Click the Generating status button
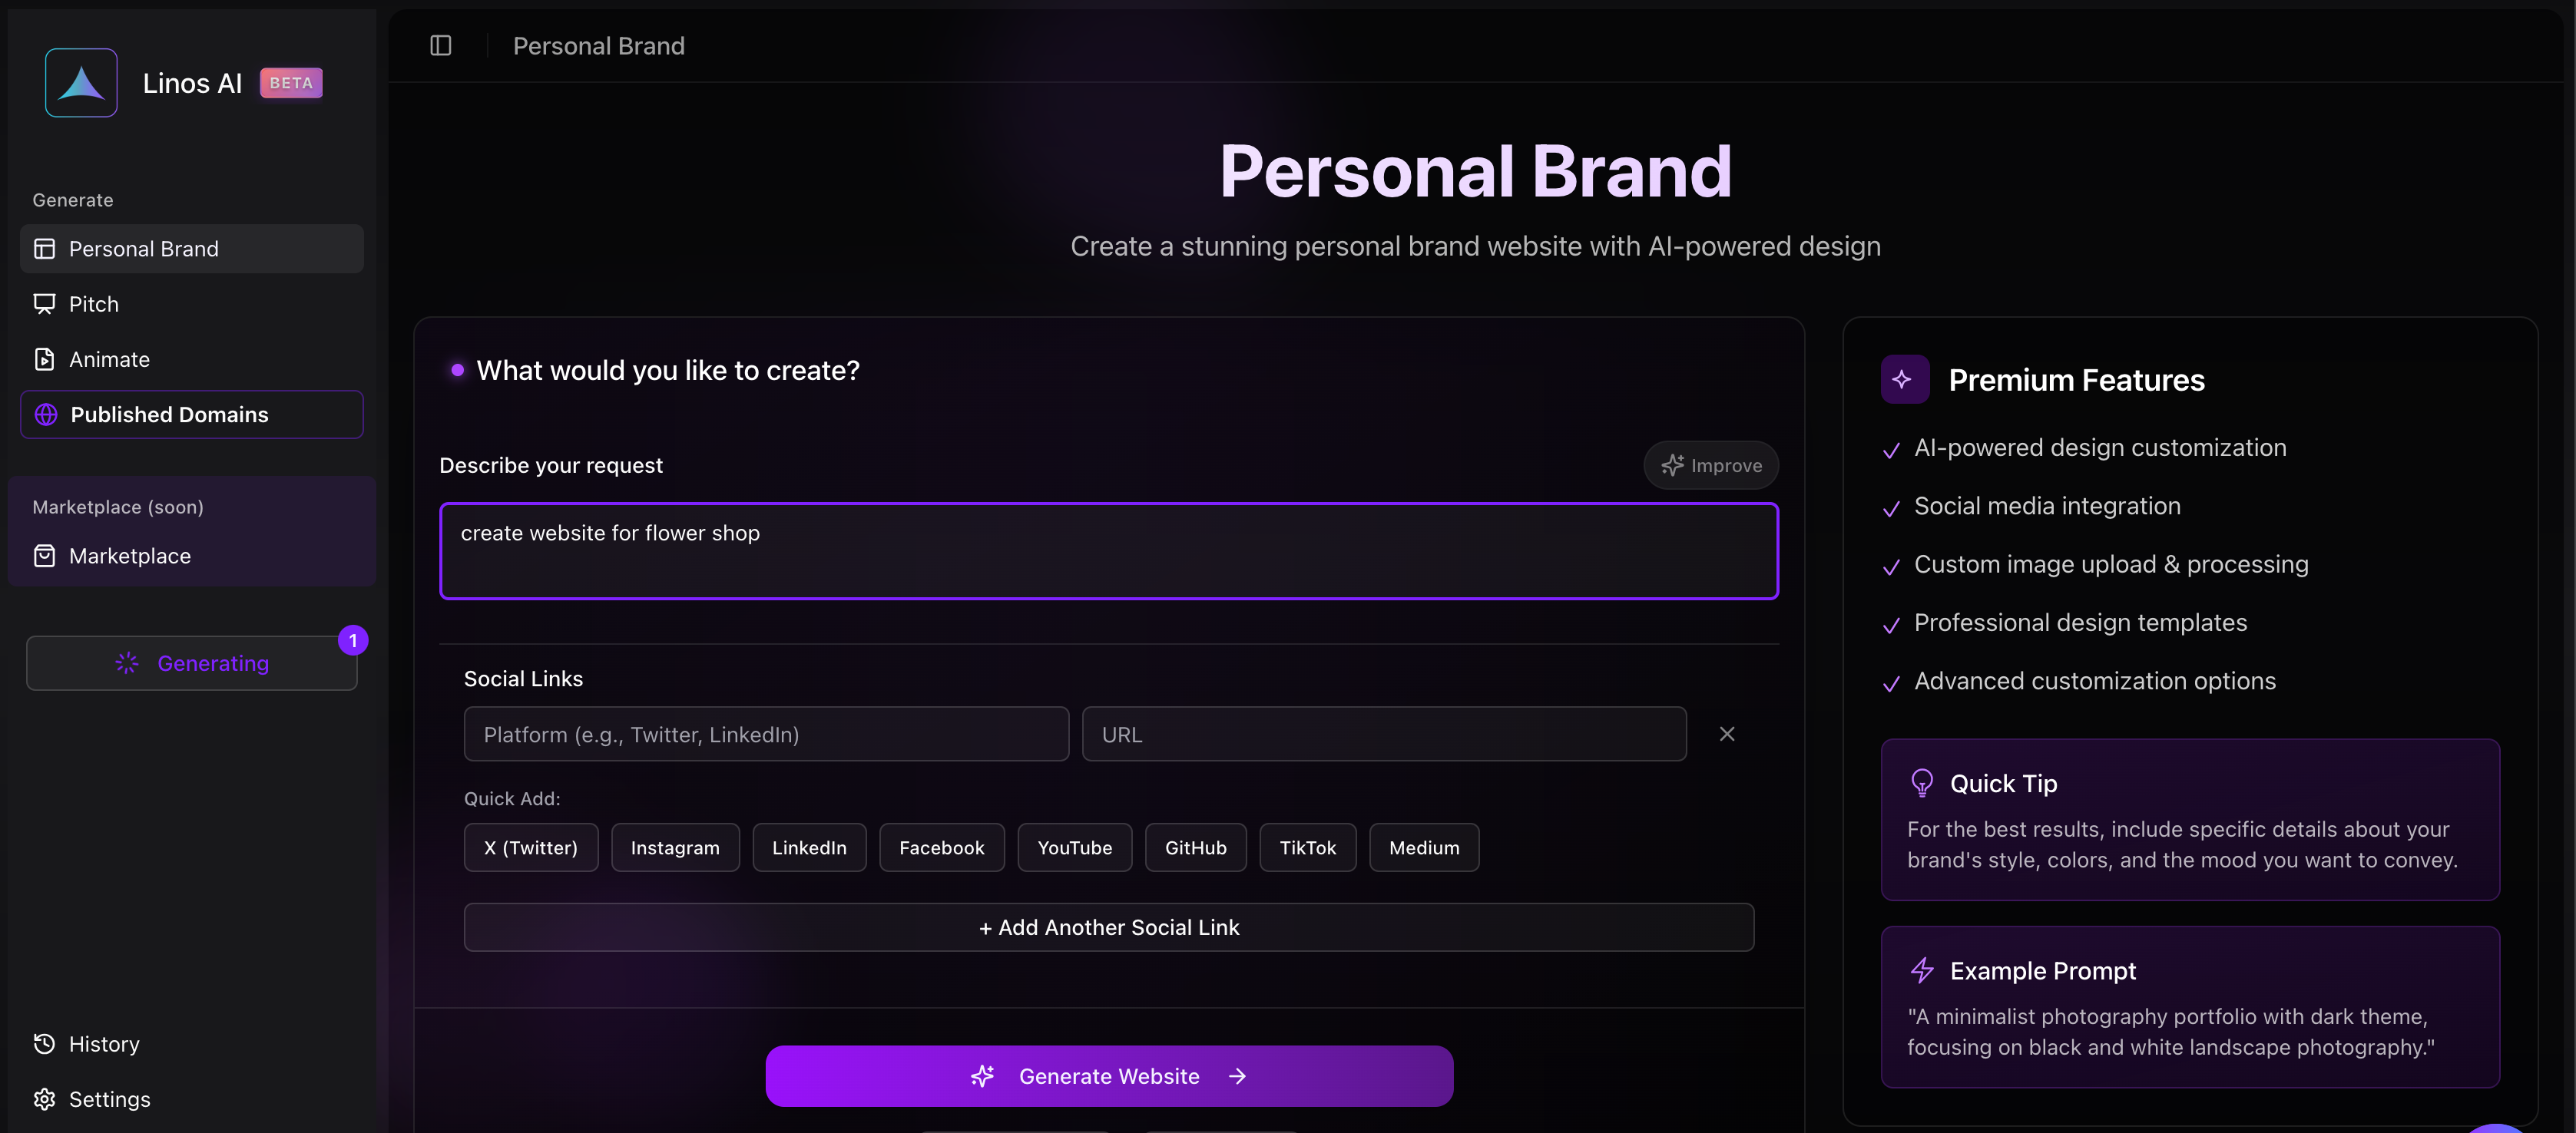The height and width of the screenshot is (1133, 2576). [x=191, y=663]
